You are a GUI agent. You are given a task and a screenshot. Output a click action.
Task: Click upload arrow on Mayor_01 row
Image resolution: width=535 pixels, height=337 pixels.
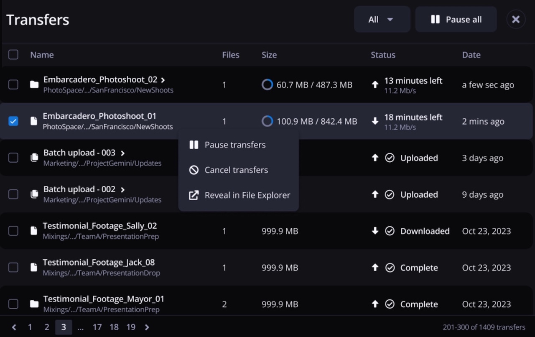375,304
